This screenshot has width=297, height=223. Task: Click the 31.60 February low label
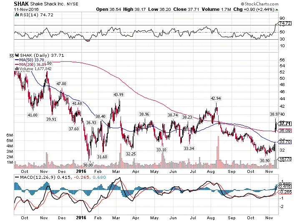(102, 157)
